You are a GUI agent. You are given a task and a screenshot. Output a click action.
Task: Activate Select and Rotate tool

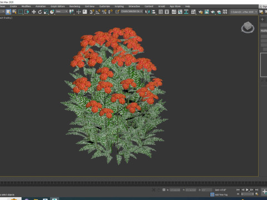click(40, 12)
